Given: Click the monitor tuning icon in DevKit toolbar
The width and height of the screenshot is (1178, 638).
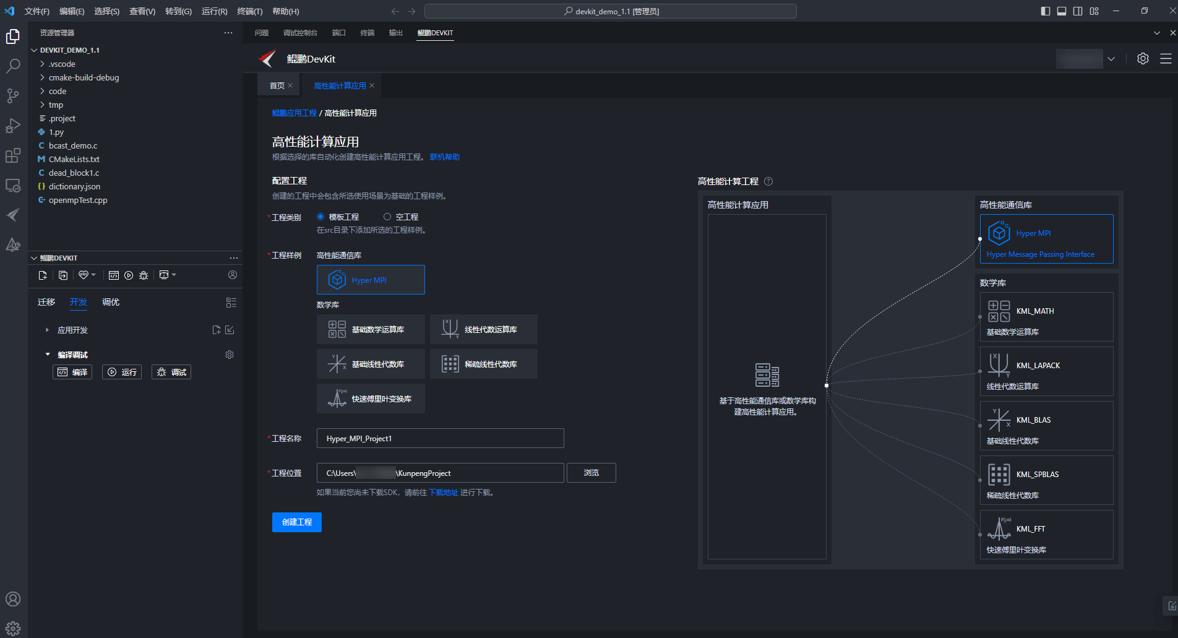Looking at the screenshot, I should [x=164, y=275].
